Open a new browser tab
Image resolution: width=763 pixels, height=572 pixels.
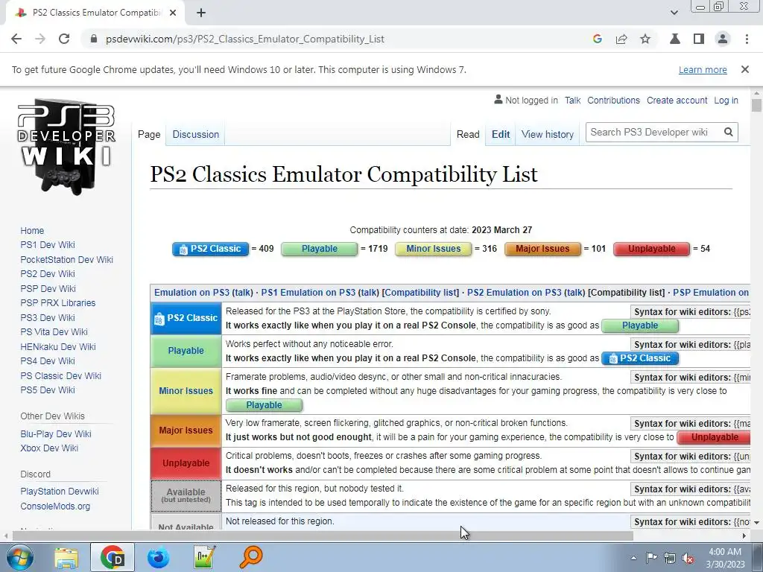pos(201,13)
